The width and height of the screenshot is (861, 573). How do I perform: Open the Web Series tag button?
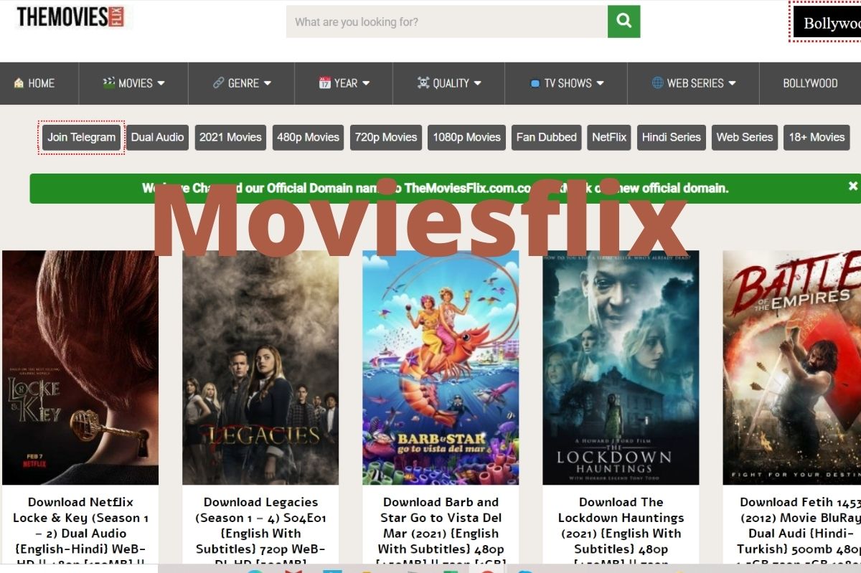[x=745, y=138]
